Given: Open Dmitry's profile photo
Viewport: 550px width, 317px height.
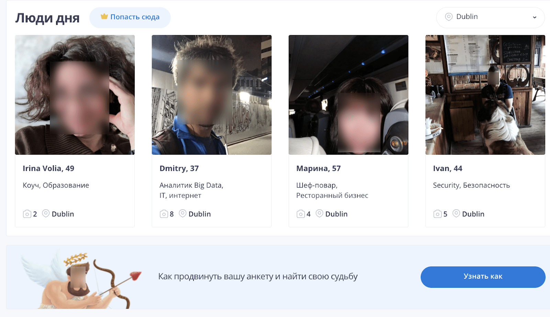Looking at the screenshot, I should pyautogui.click(x=212, y=95).
